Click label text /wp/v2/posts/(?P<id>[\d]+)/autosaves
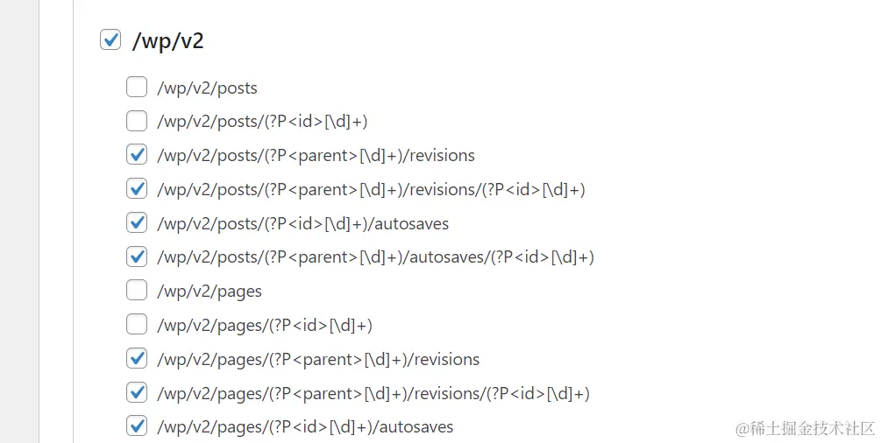 pyautogui.click(x=302, y=223)
